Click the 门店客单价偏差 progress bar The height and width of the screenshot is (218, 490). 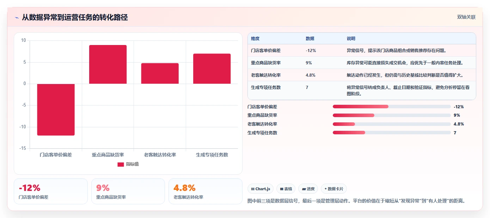click(x=392, y=107)
